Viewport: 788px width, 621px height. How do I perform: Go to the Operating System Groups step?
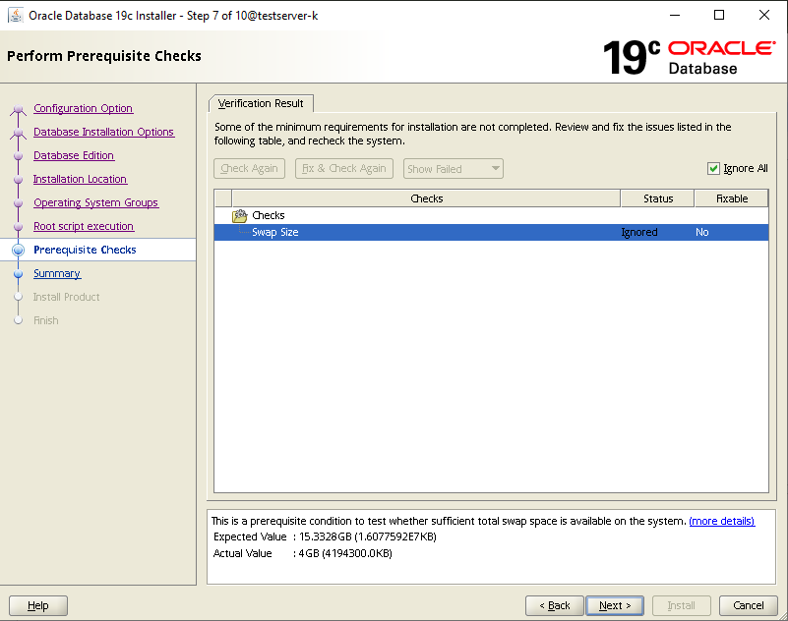point(96,202)
